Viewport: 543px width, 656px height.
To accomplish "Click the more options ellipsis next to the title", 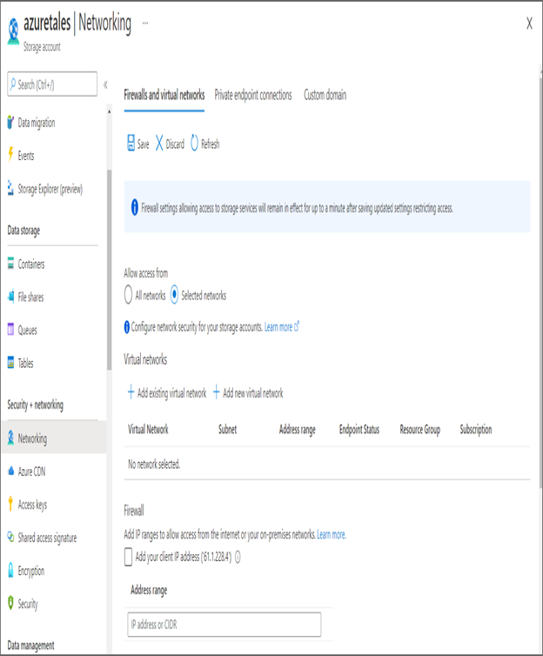I will (x=144, y=23).
